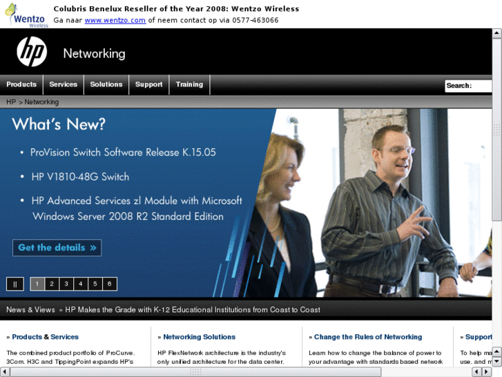The image size is (502, 377).
Task: Open the Products & Services section link
Action: pyautogui.click(x=45, y=337)
